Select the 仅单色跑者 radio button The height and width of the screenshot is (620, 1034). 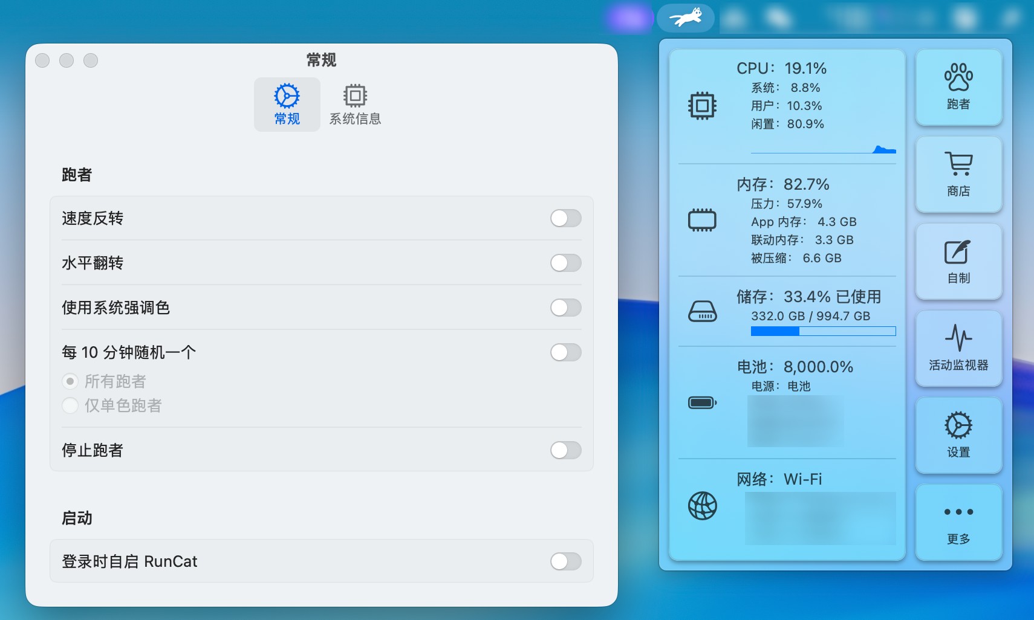tap(70, 405)
